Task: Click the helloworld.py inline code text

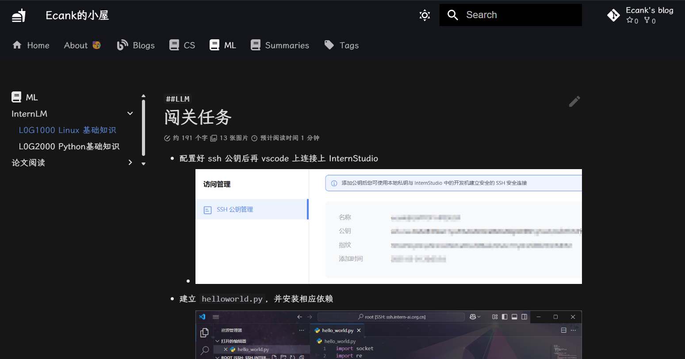Action: coord(232,299)
